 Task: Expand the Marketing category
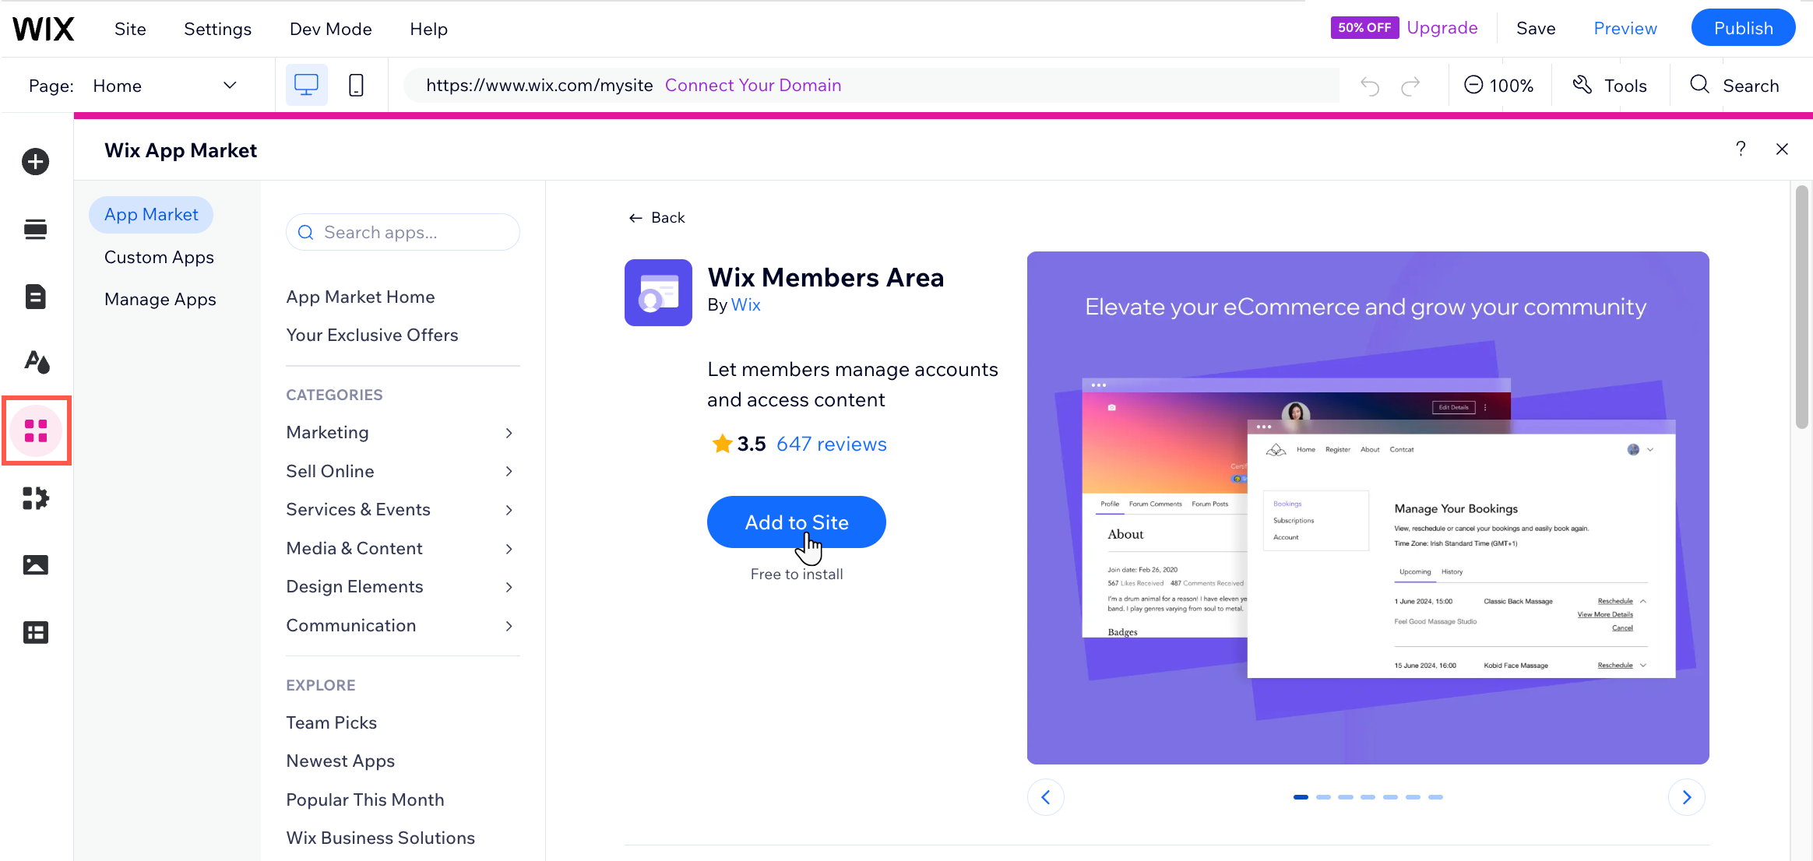pyautogui.click(x=509, y=432)
